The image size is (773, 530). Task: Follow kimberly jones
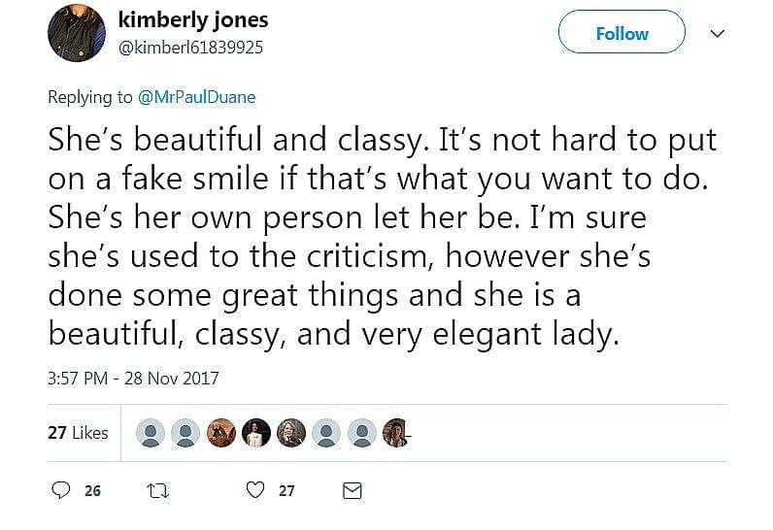[622, 33]
